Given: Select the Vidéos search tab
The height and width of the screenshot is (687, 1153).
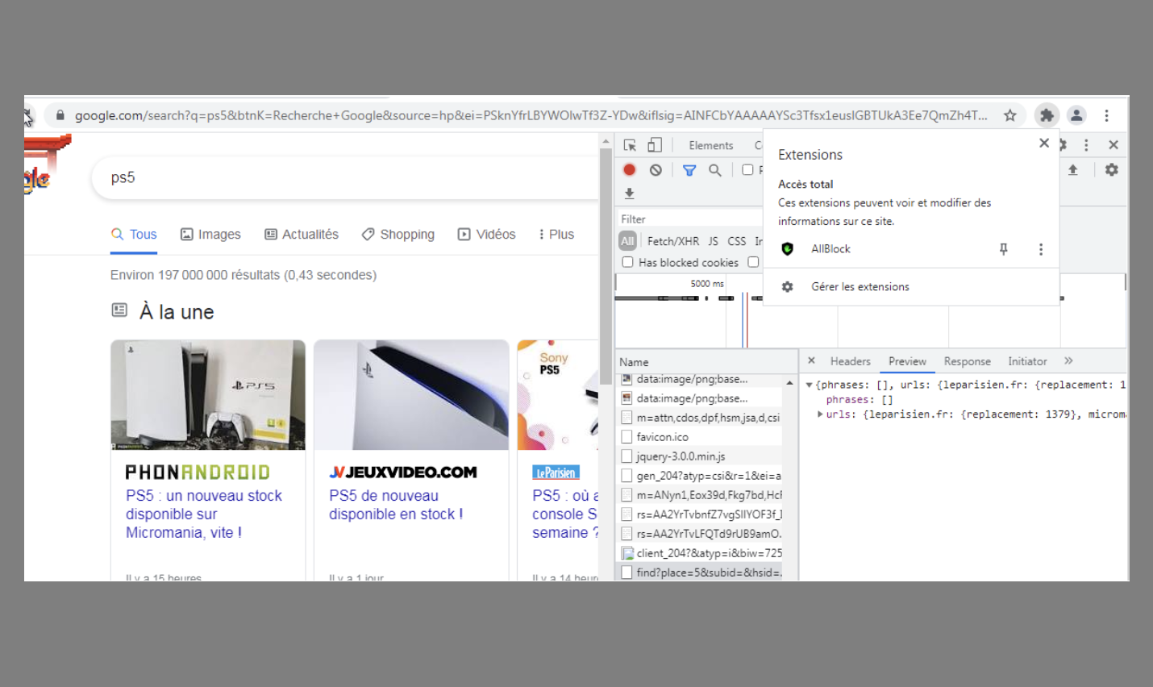Looking at the screenshot, I should click(486, 235).
